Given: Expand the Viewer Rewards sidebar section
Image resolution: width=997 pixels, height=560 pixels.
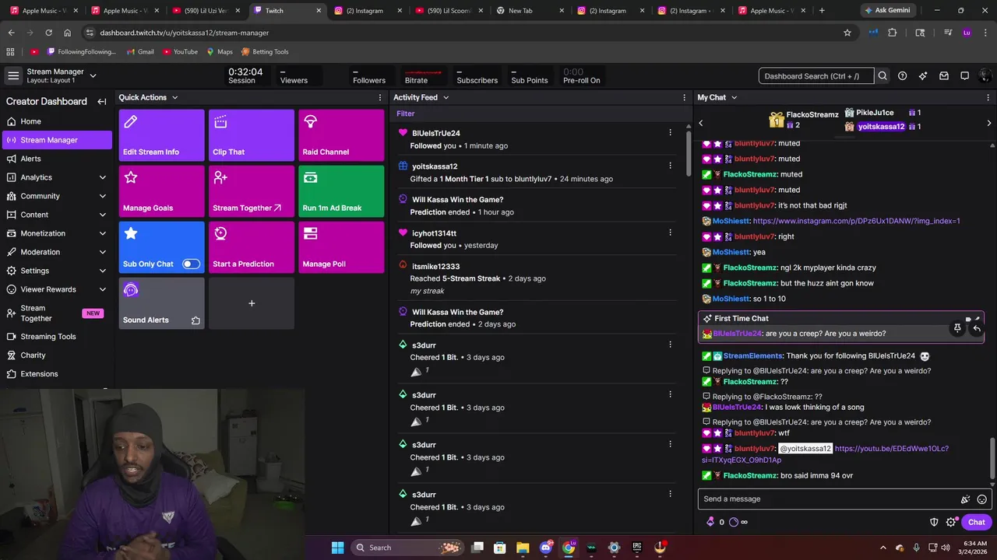Looking at the screenshot, I should click(x=102, y=289).
